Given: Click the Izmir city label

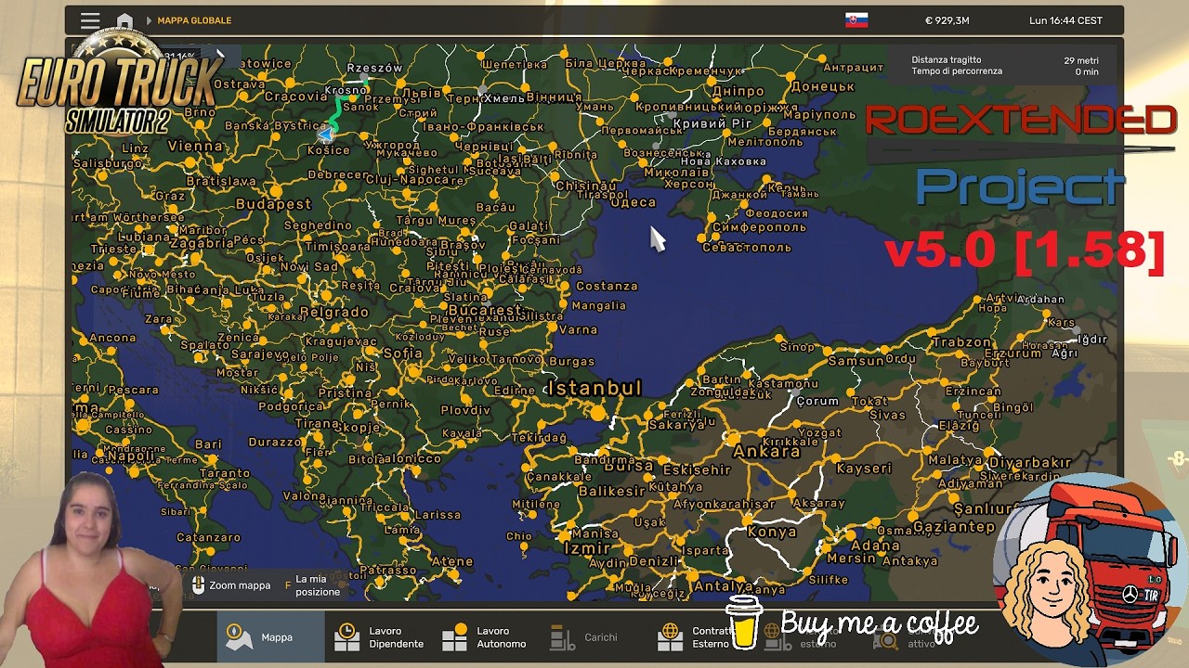Looking at the screenshot, I should point(587,548).
